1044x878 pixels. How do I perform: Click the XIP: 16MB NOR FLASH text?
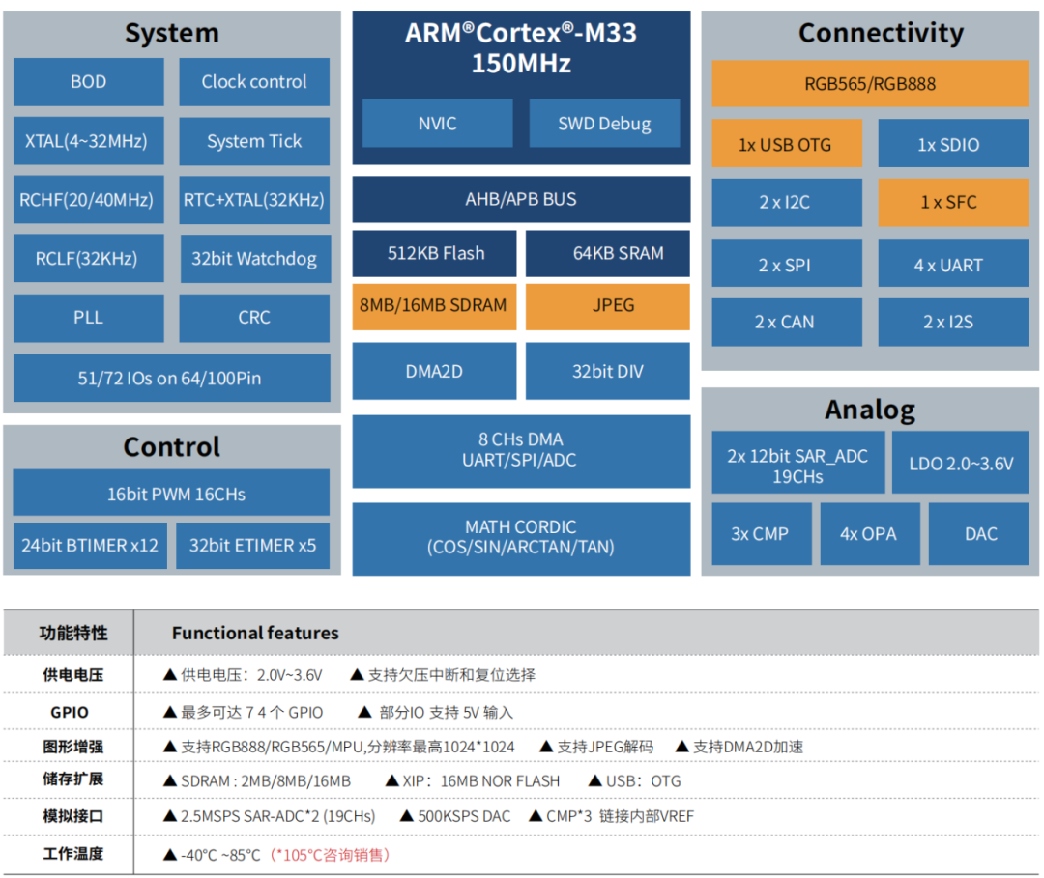pyautogui.click(x=481, y=780)
